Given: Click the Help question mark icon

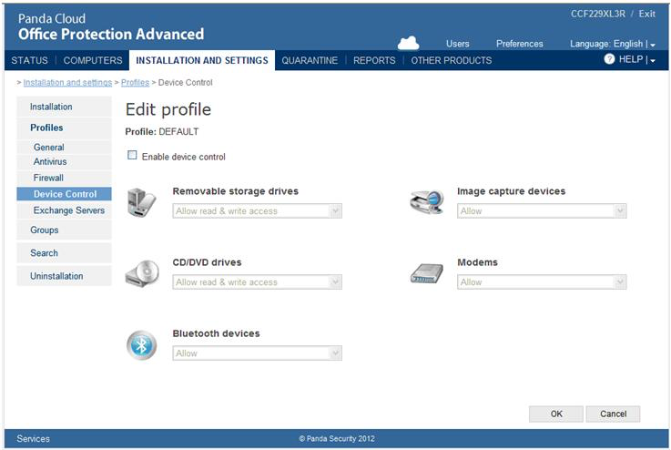Looking at the screenshot, I should point(609,59).
